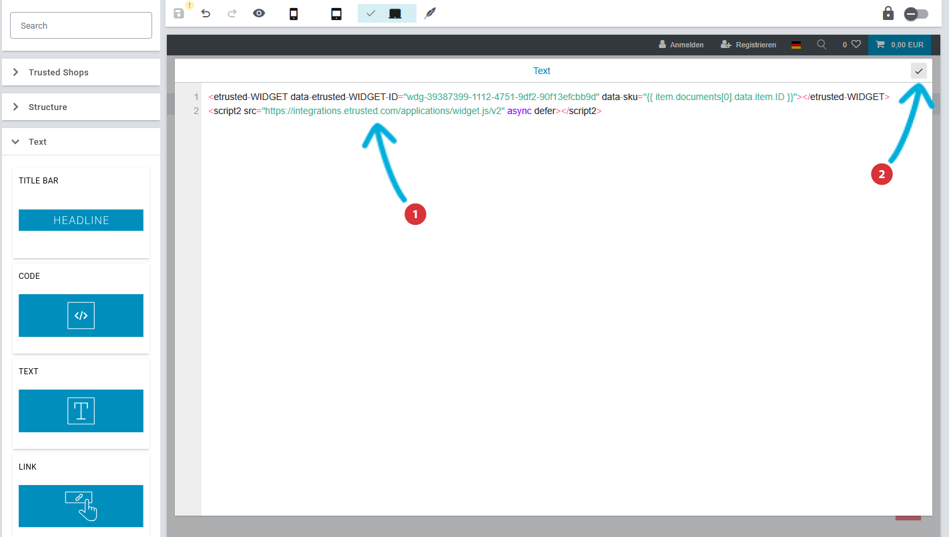This screenshot has width=949, height=537.
Task: Click the integrations.etrusted.com URL in line 2
Action: pos(383,111)
